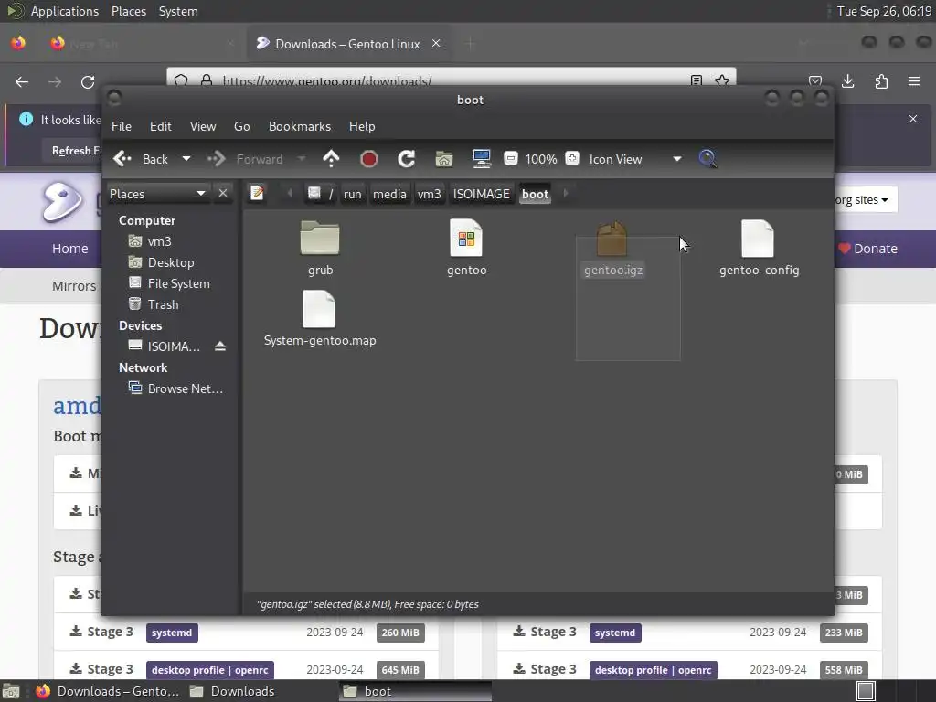Open Computer toolbar icon

[481, 159]
